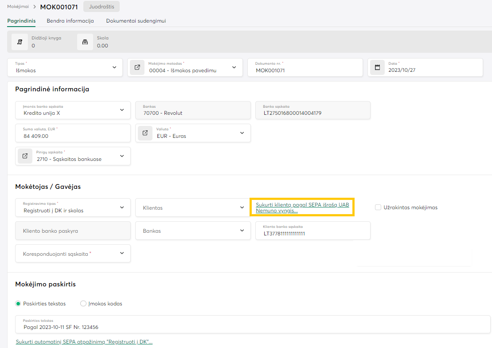Image resolution: width=492 pixels, height=348 pixels.
Task: Select Paskirties tekstas radio option
Action: (18, 304)
